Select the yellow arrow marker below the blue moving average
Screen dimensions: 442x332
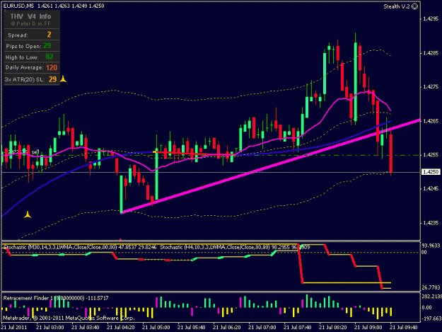coord(28,214)
